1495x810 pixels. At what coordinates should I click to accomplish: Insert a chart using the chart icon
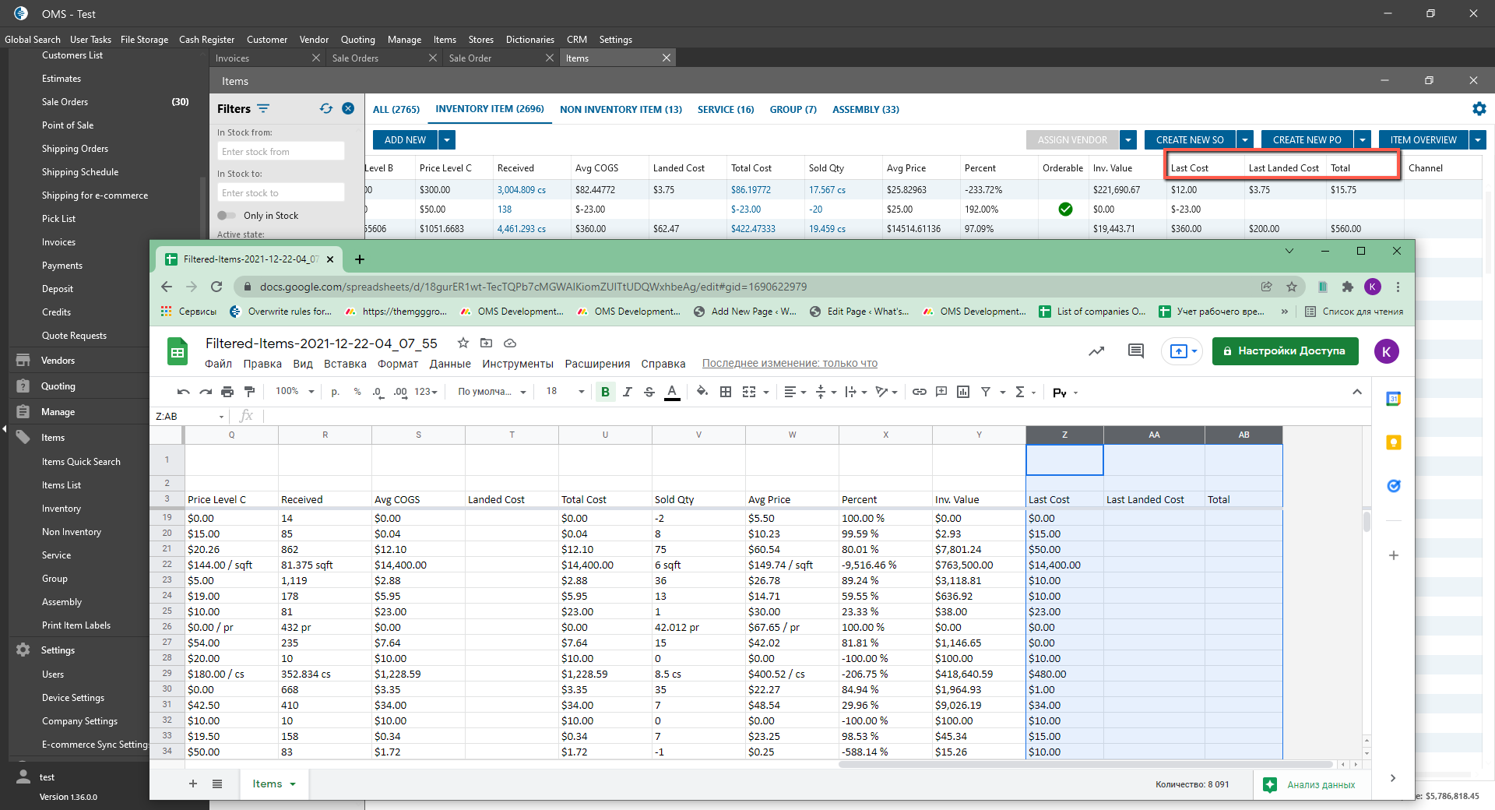click(963, 392)
